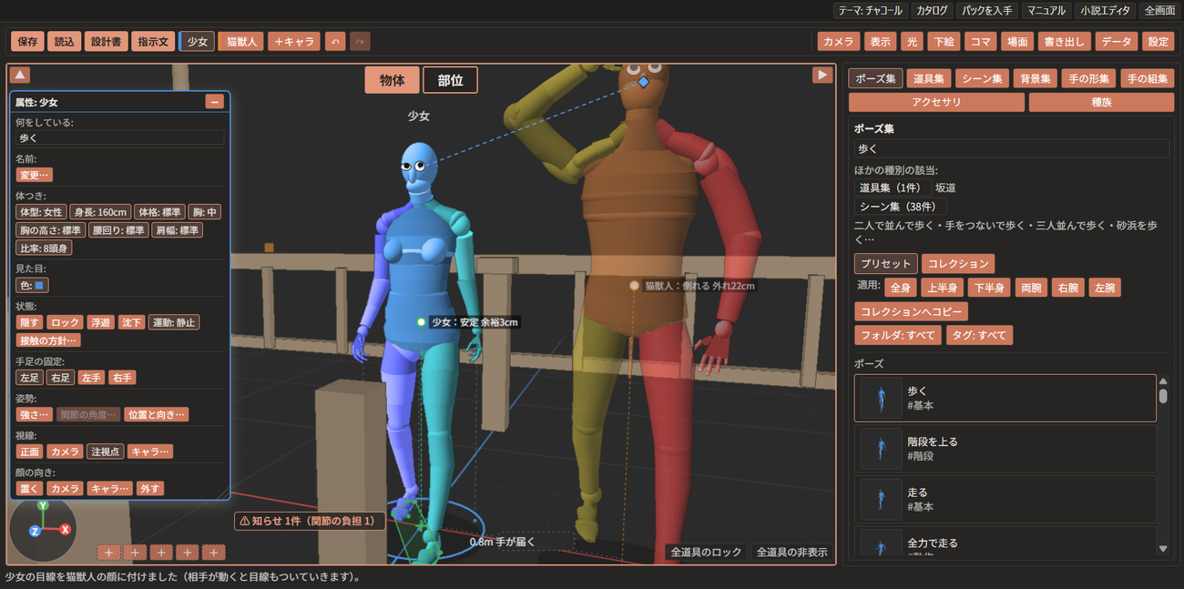Open the 体格: 標準 selector
Viewport: 1184px width, 589px height.
[x=160, y=212]
